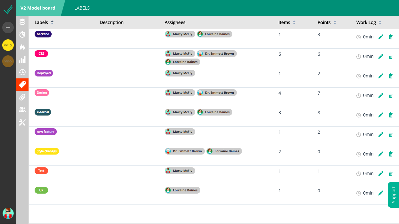The image size is (399, 224).
Task: Edit the new feature label
Action: 381,134
